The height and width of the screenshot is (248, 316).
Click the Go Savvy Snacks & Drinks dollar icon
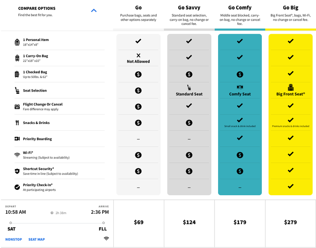[189, 123]
